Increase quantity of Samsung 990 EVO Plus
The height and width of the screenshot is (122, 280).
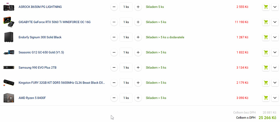tap(138, 68)
